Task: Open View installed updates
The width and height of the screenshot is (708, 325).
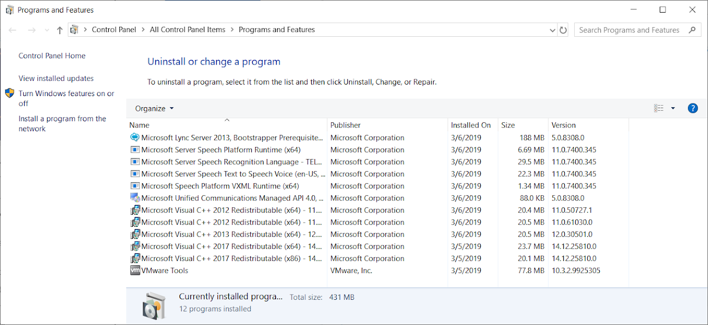Action: pyautogui.click(x=56, y=78)
